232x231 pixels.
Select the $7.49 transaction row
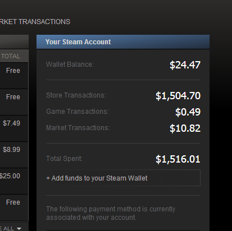(14, 128)
